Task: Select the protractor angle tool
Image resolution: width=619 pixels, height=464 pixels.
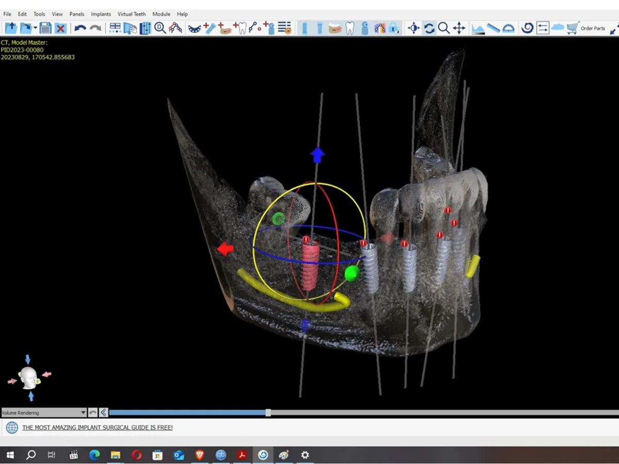Action: (508, 28)
